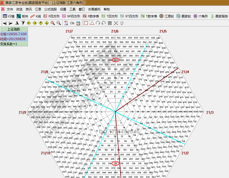The height and width of the screenshot is (178, 229).
Task: Toggle the crosshair shrink mode
Action: click(115, 23)
